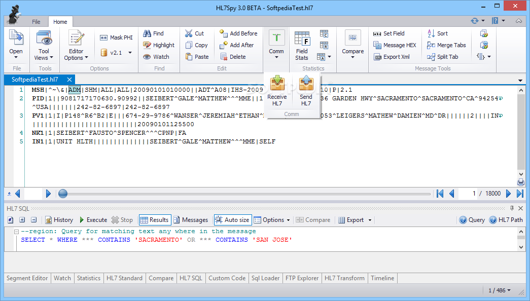530x301 pixels.
Task: Toggle Auto size columns
Action: tap(233, 220)
